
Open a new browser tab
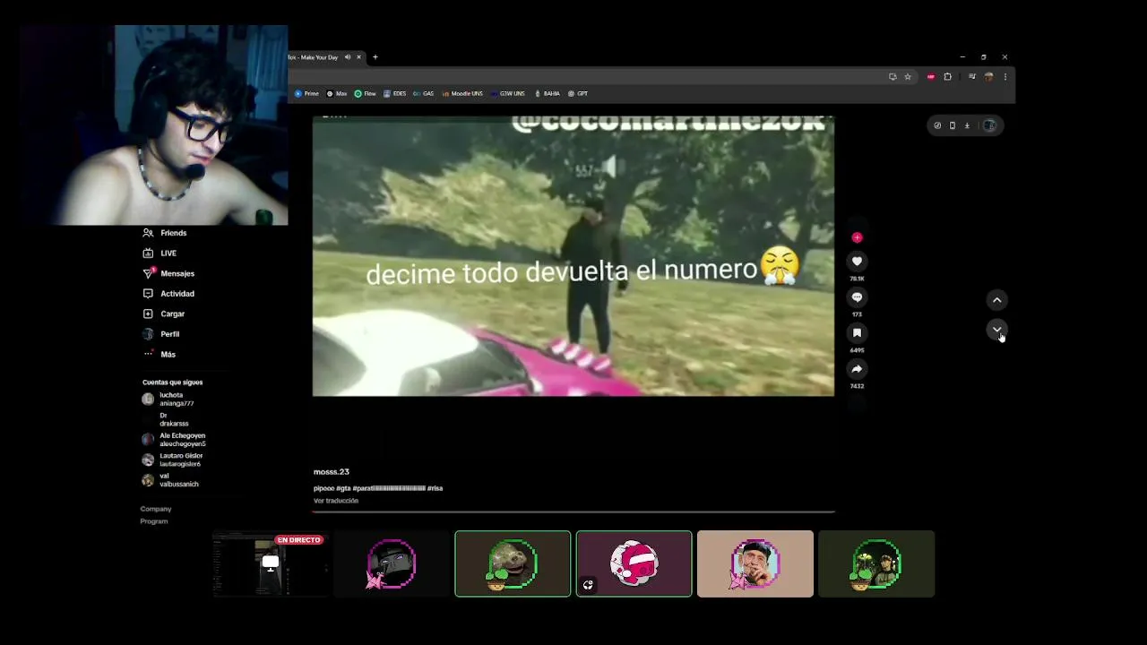375,57
